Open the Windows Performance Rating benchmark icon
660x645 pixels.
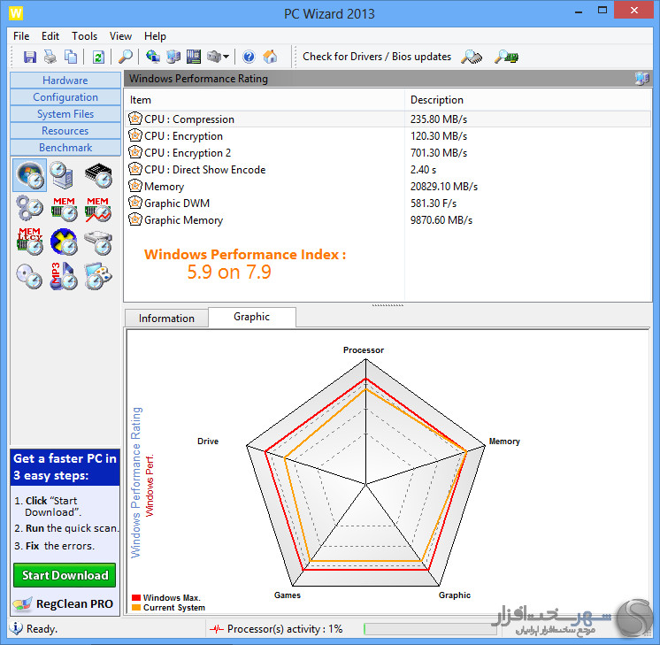coord(29,176)
